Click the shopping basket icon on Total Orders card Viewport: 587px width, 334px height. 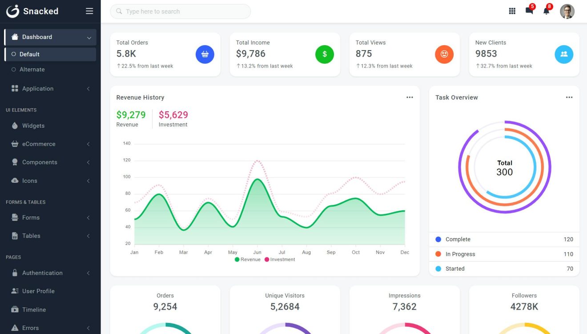click(x=205, y=54)
